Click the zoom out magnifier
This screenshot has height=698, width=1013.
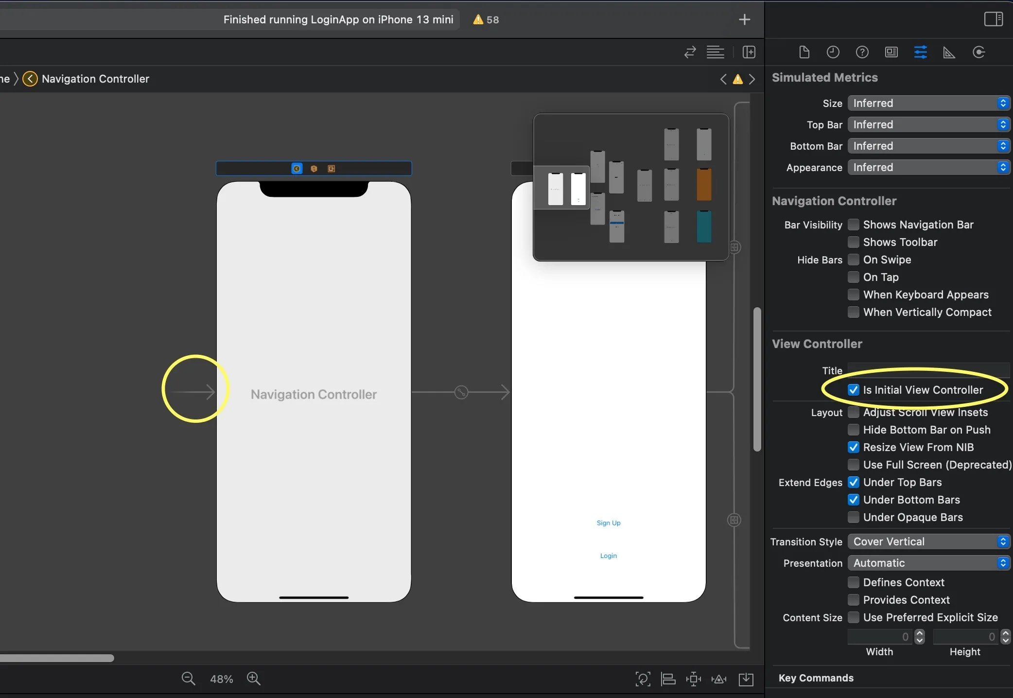click(x=188, y=679)
